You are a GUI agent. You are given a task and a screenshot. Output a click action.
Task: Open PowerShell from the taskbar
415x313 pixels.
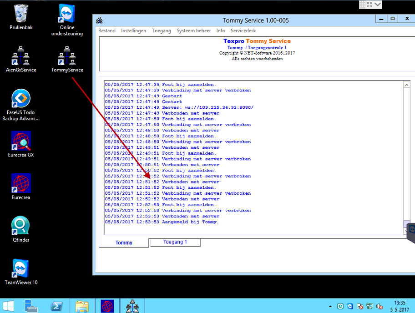(x=56, y=306)
